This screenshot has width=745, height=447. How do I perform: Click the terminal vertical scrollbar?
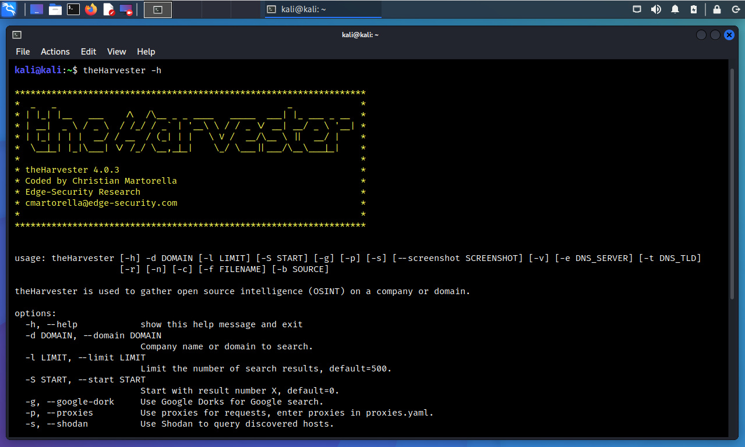pos(732,183)
